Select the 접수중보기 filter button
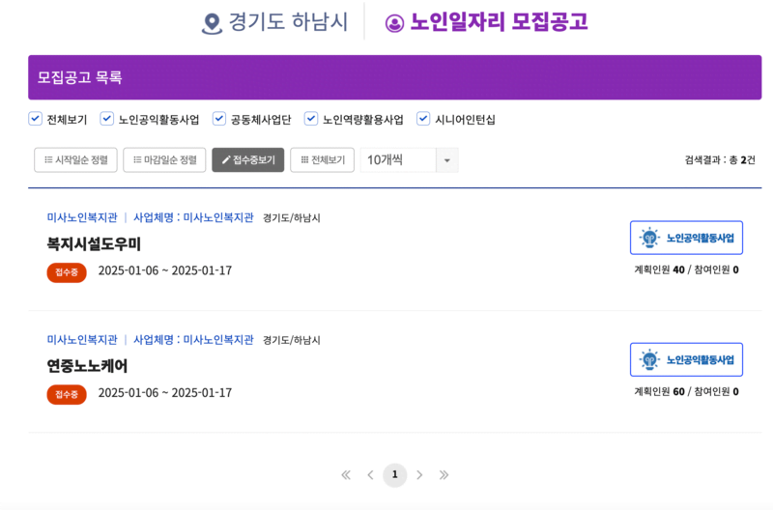 click(x=248, y=160)
